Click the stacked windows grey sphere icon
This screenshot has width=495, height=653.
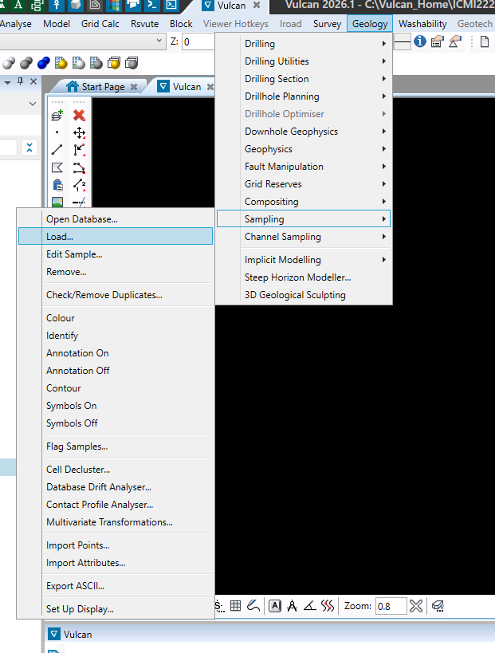(x=132, y=63)
